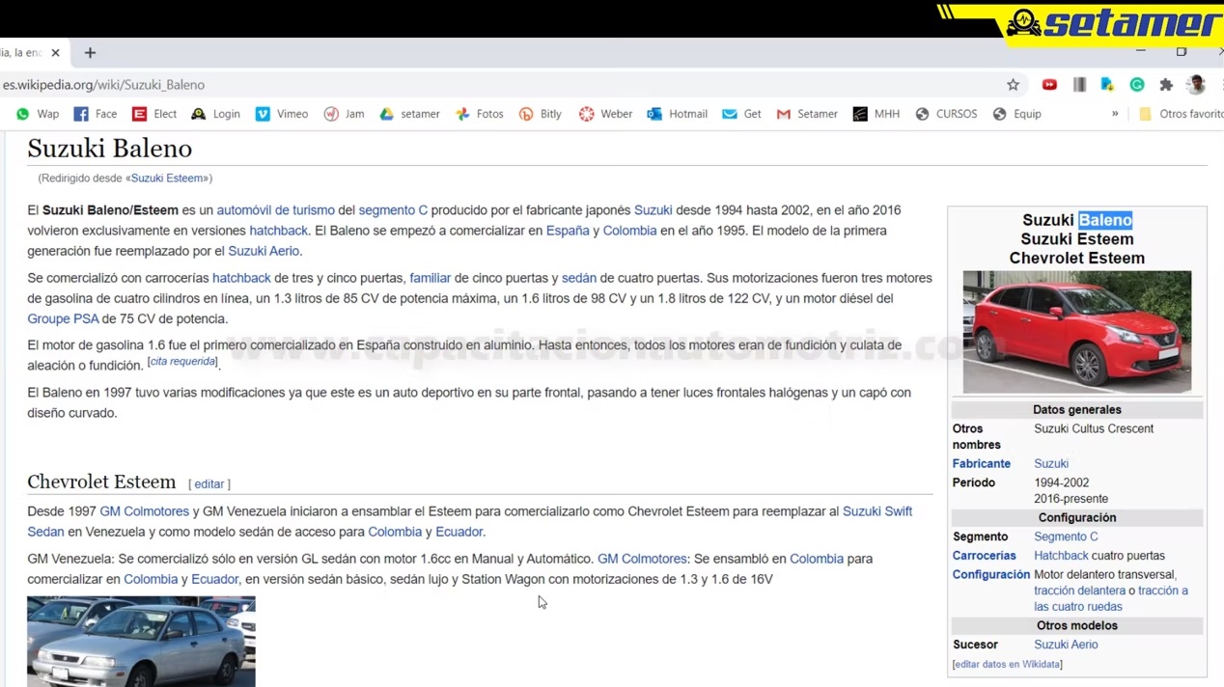Expand hidden bookmarks with double chevron

(x=1115, y=114)
